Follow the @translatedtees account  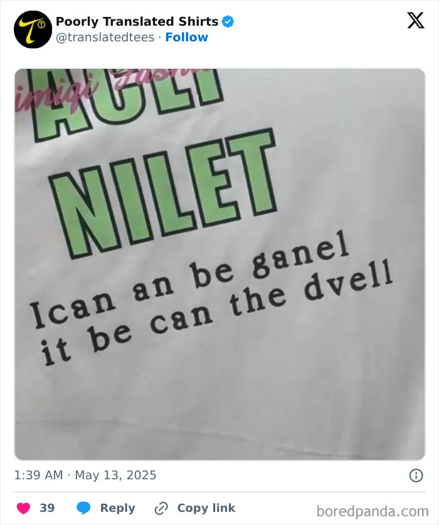187,37
